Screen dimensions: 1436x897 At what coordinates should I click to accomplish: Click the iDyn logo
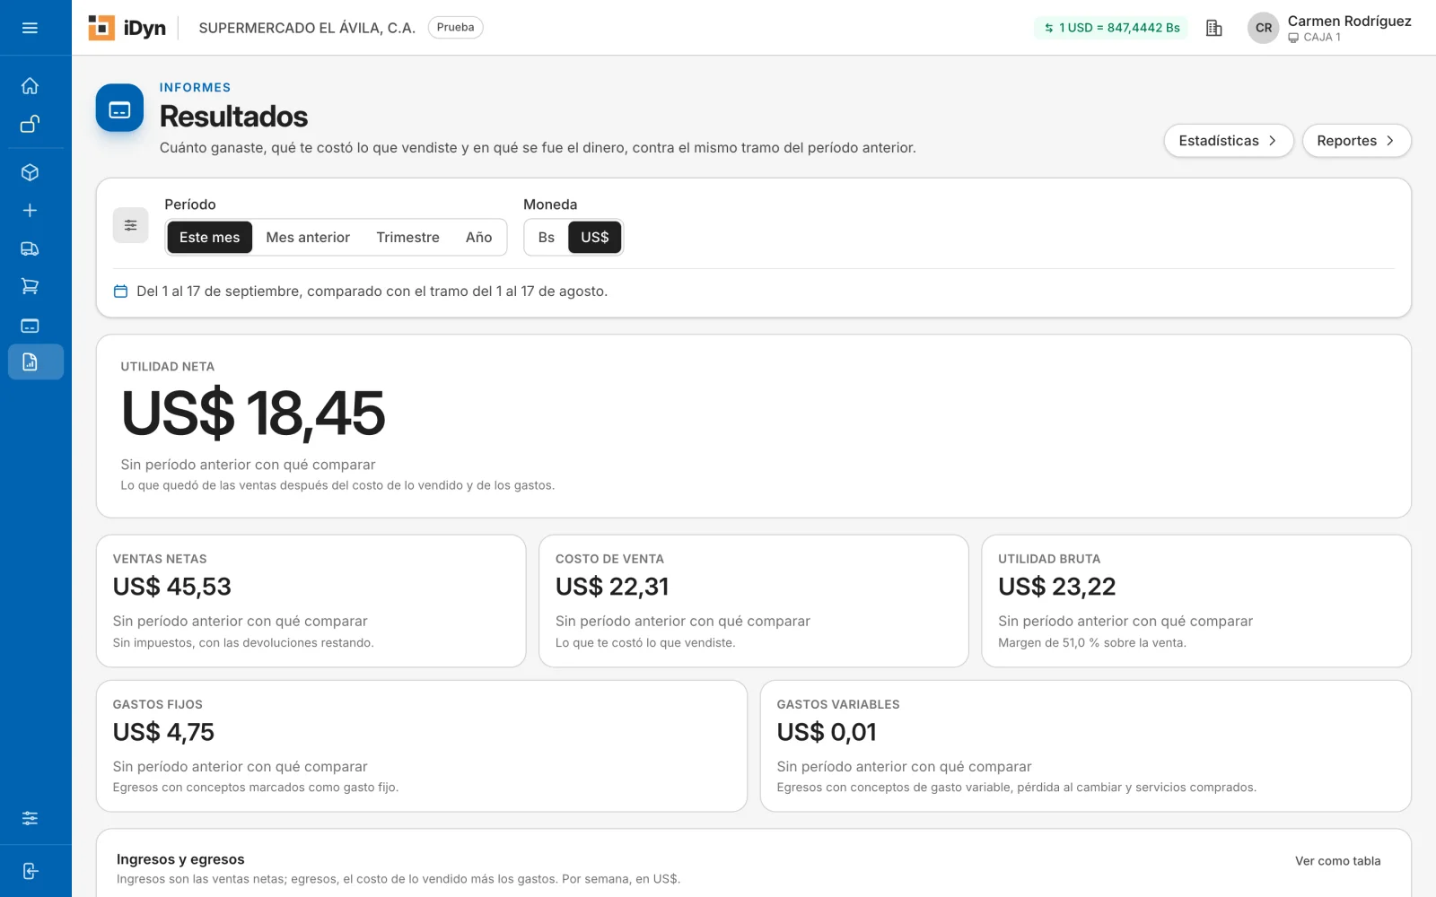coord(127,28)
